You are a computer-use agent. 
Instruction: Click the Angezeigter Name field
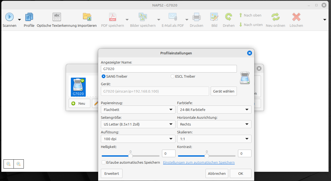[169, 69]
